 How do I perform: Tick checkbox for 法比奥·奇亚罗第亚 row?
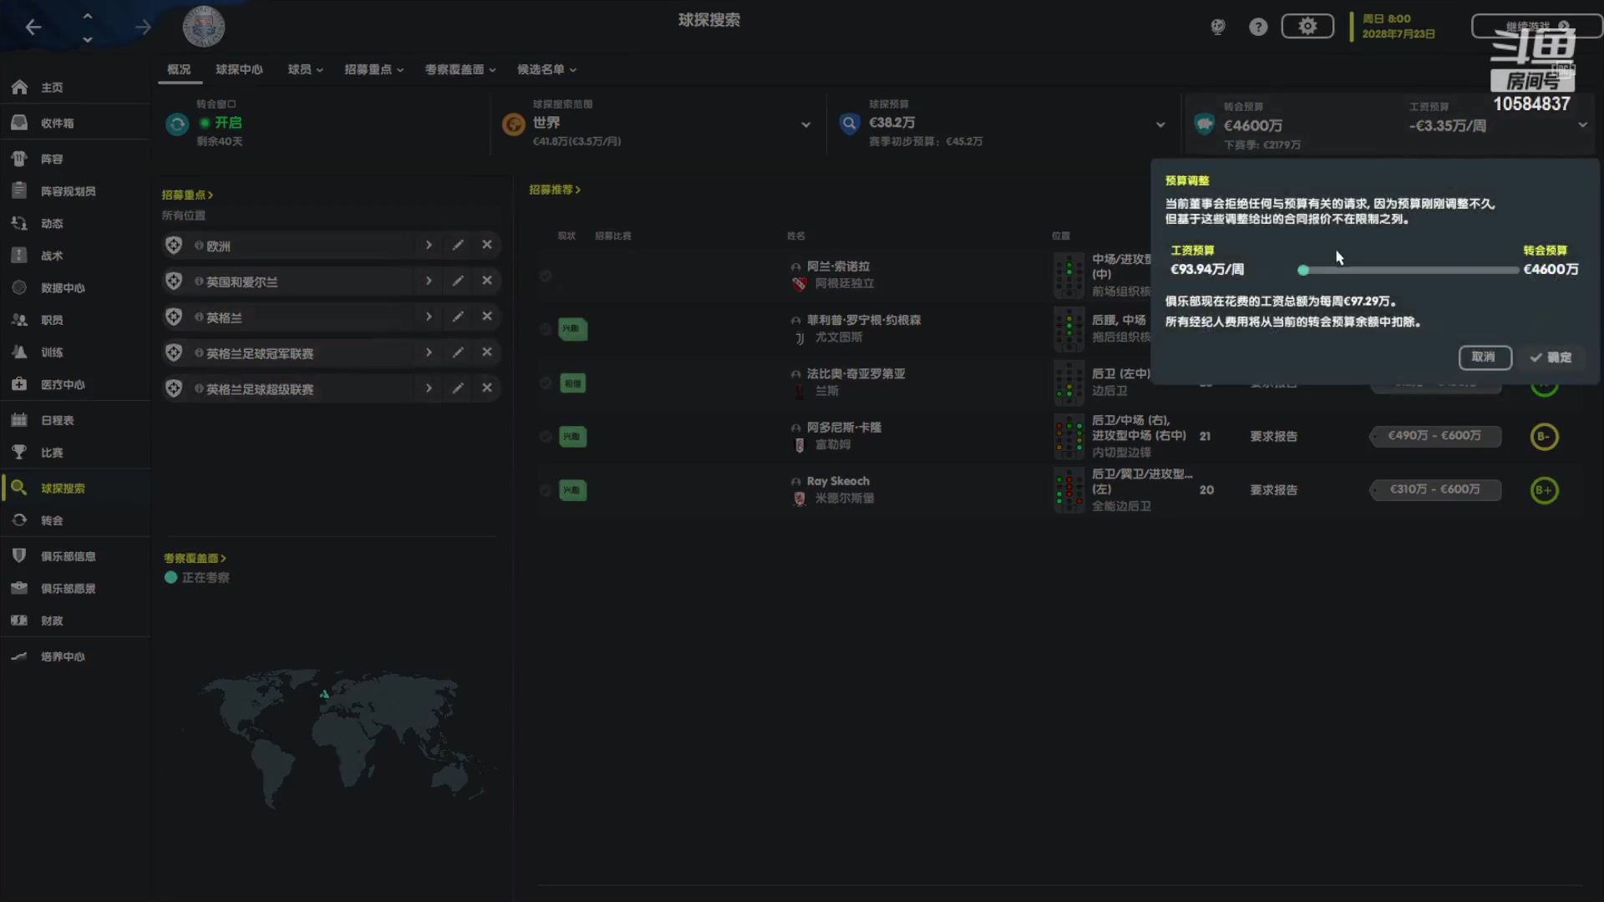tap(546, 383)
